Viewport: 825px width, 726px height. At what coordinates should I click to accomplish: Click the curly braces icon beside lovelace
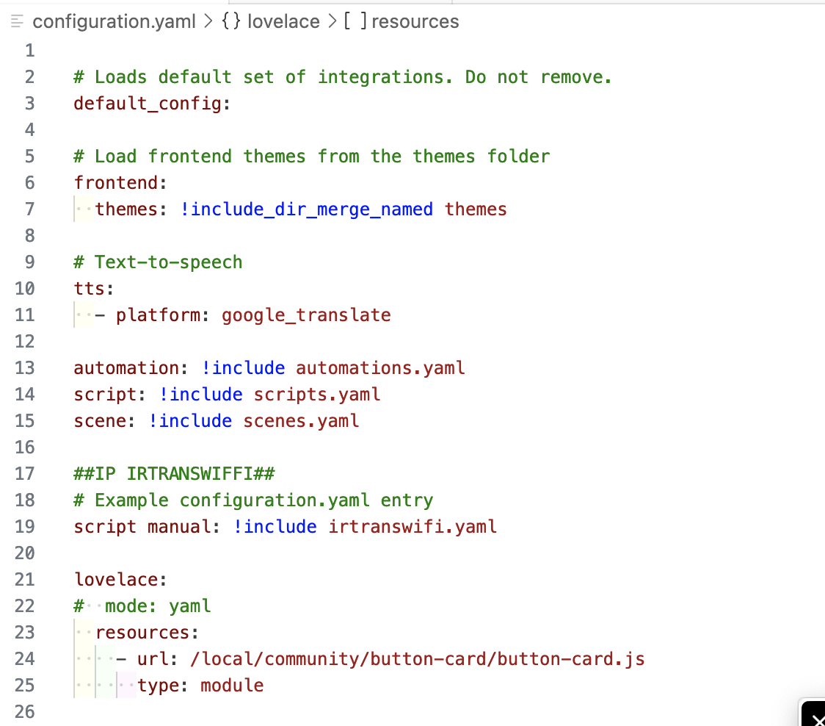(231, 21)
